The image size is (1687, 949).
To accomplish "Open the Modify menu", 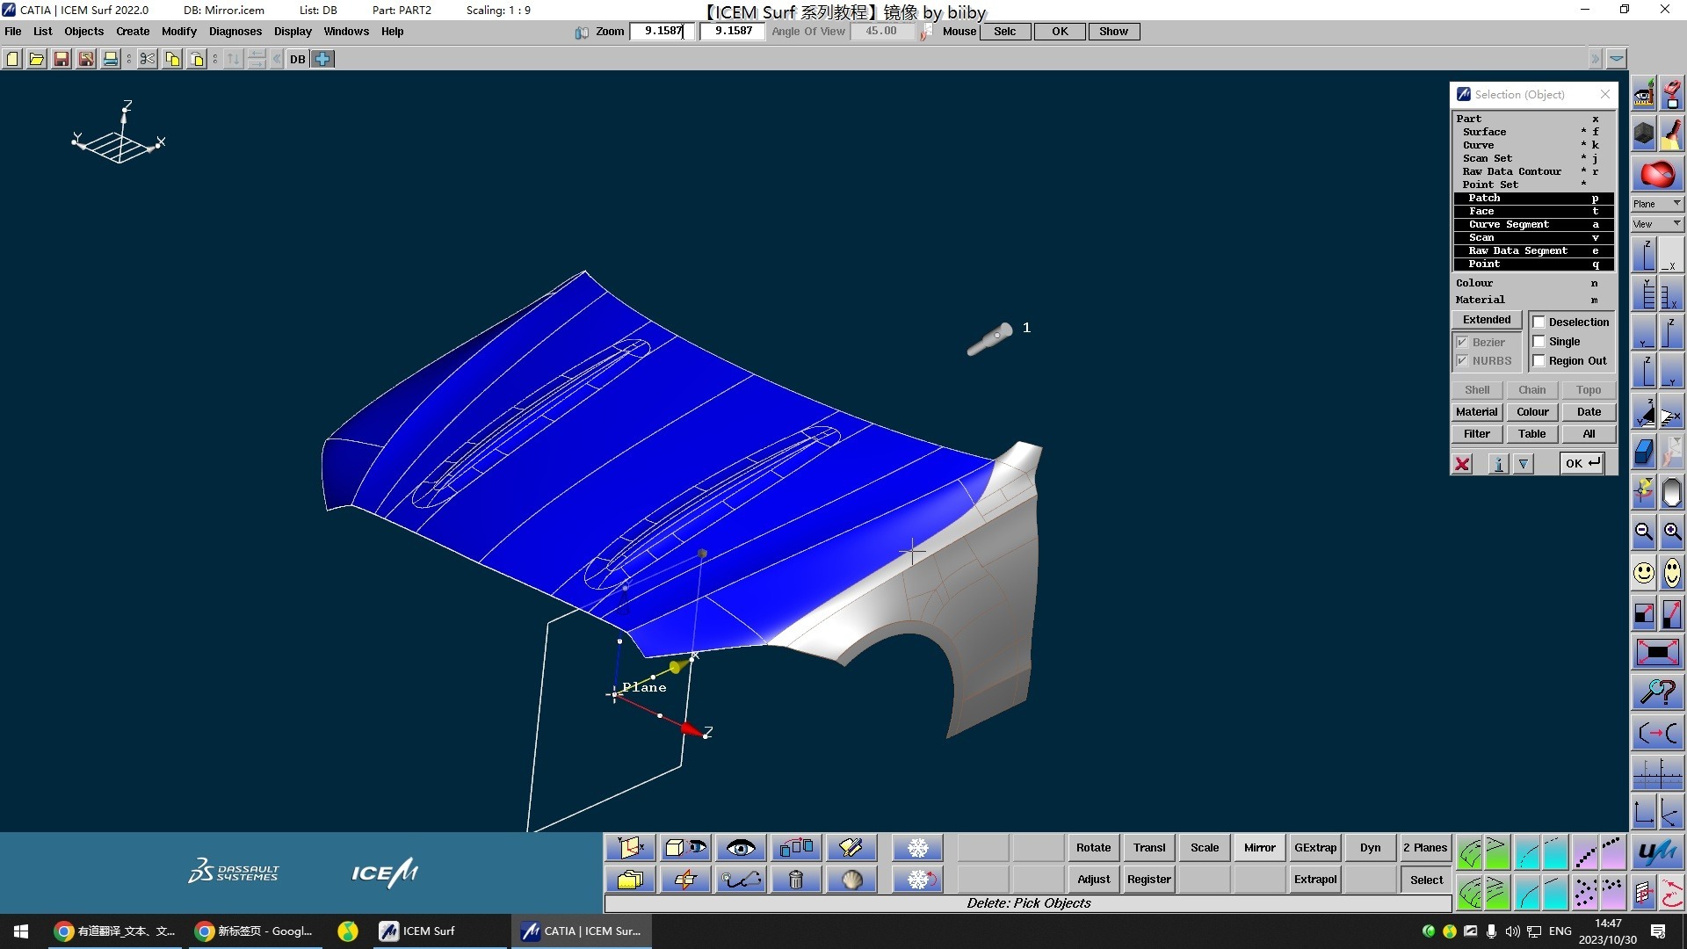I will 178,32.
